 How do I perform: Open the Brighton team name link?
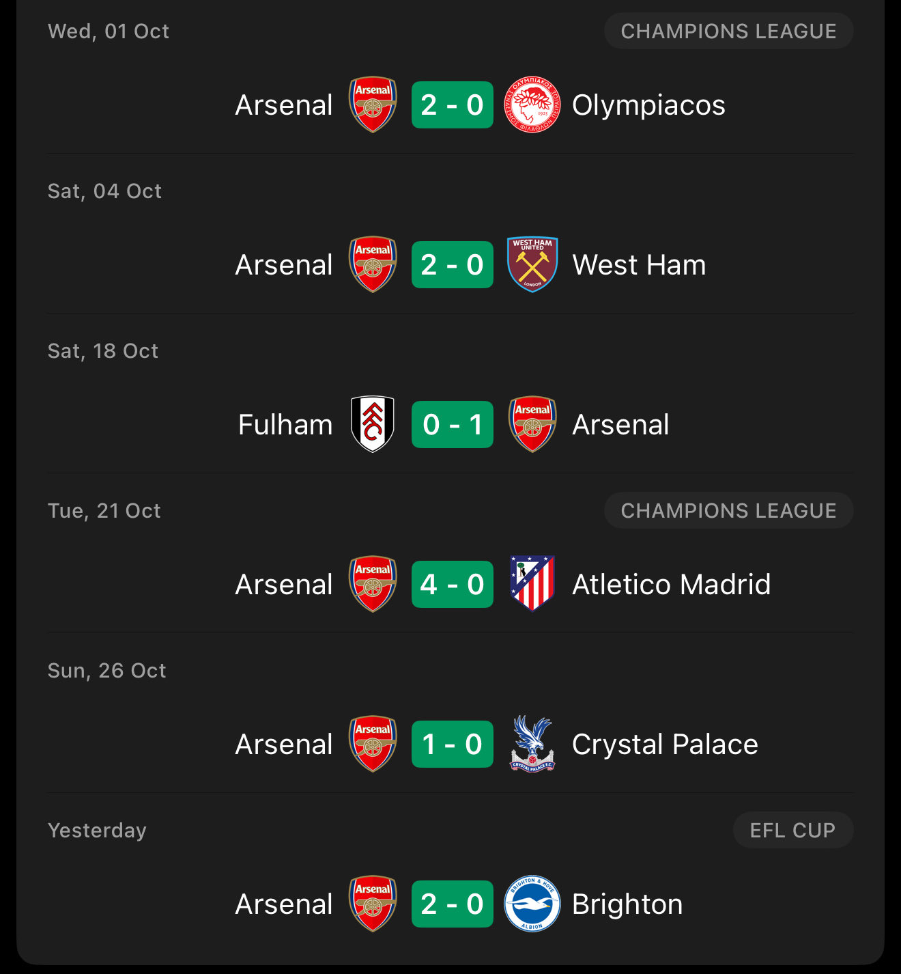click(x=627, y=904)
